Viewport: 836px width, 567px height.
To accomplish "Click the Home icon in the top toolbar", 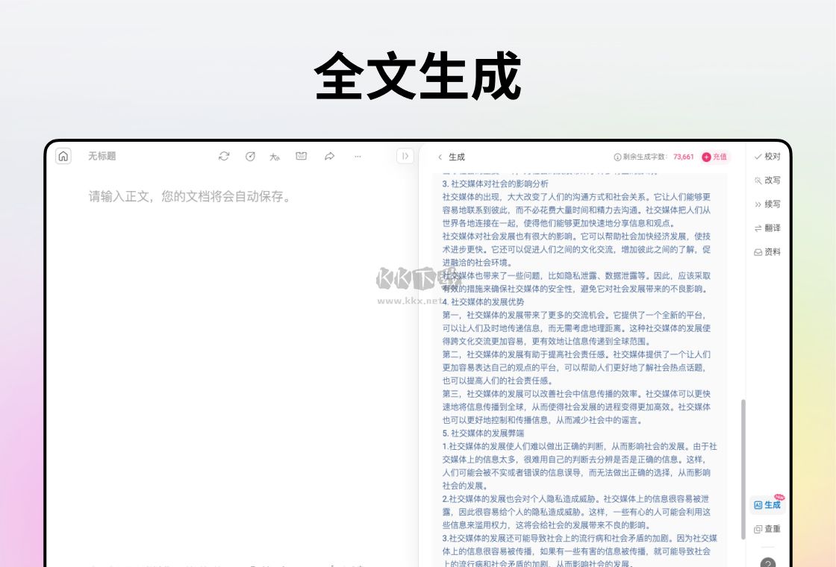I will pyautogui.click(x=63, y=157).
